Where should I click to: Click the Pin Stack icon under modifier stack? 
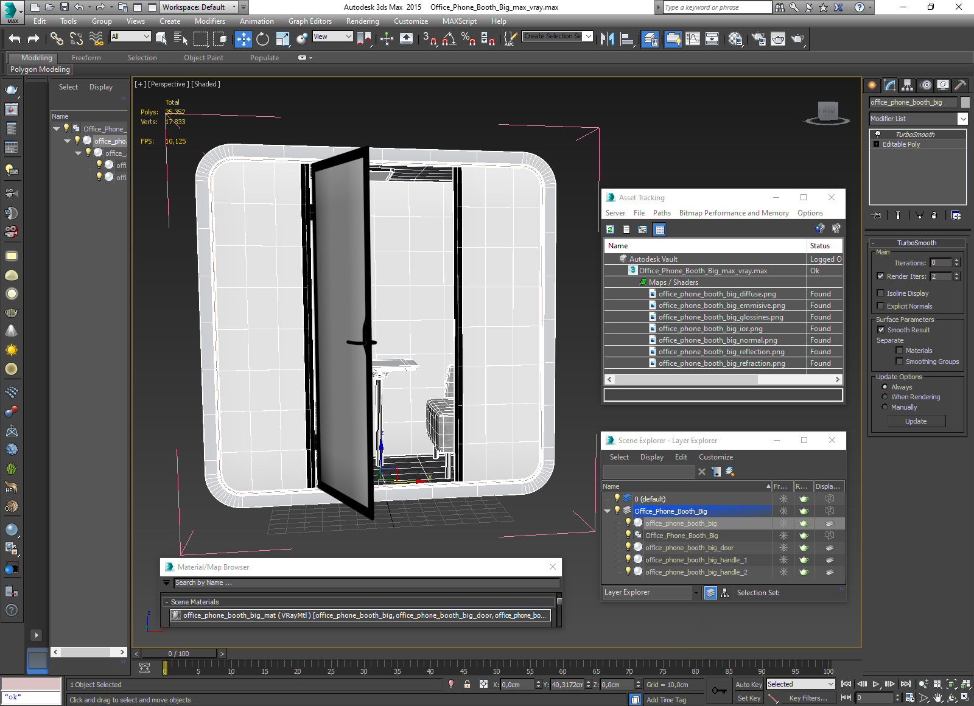tap(877, 215)
